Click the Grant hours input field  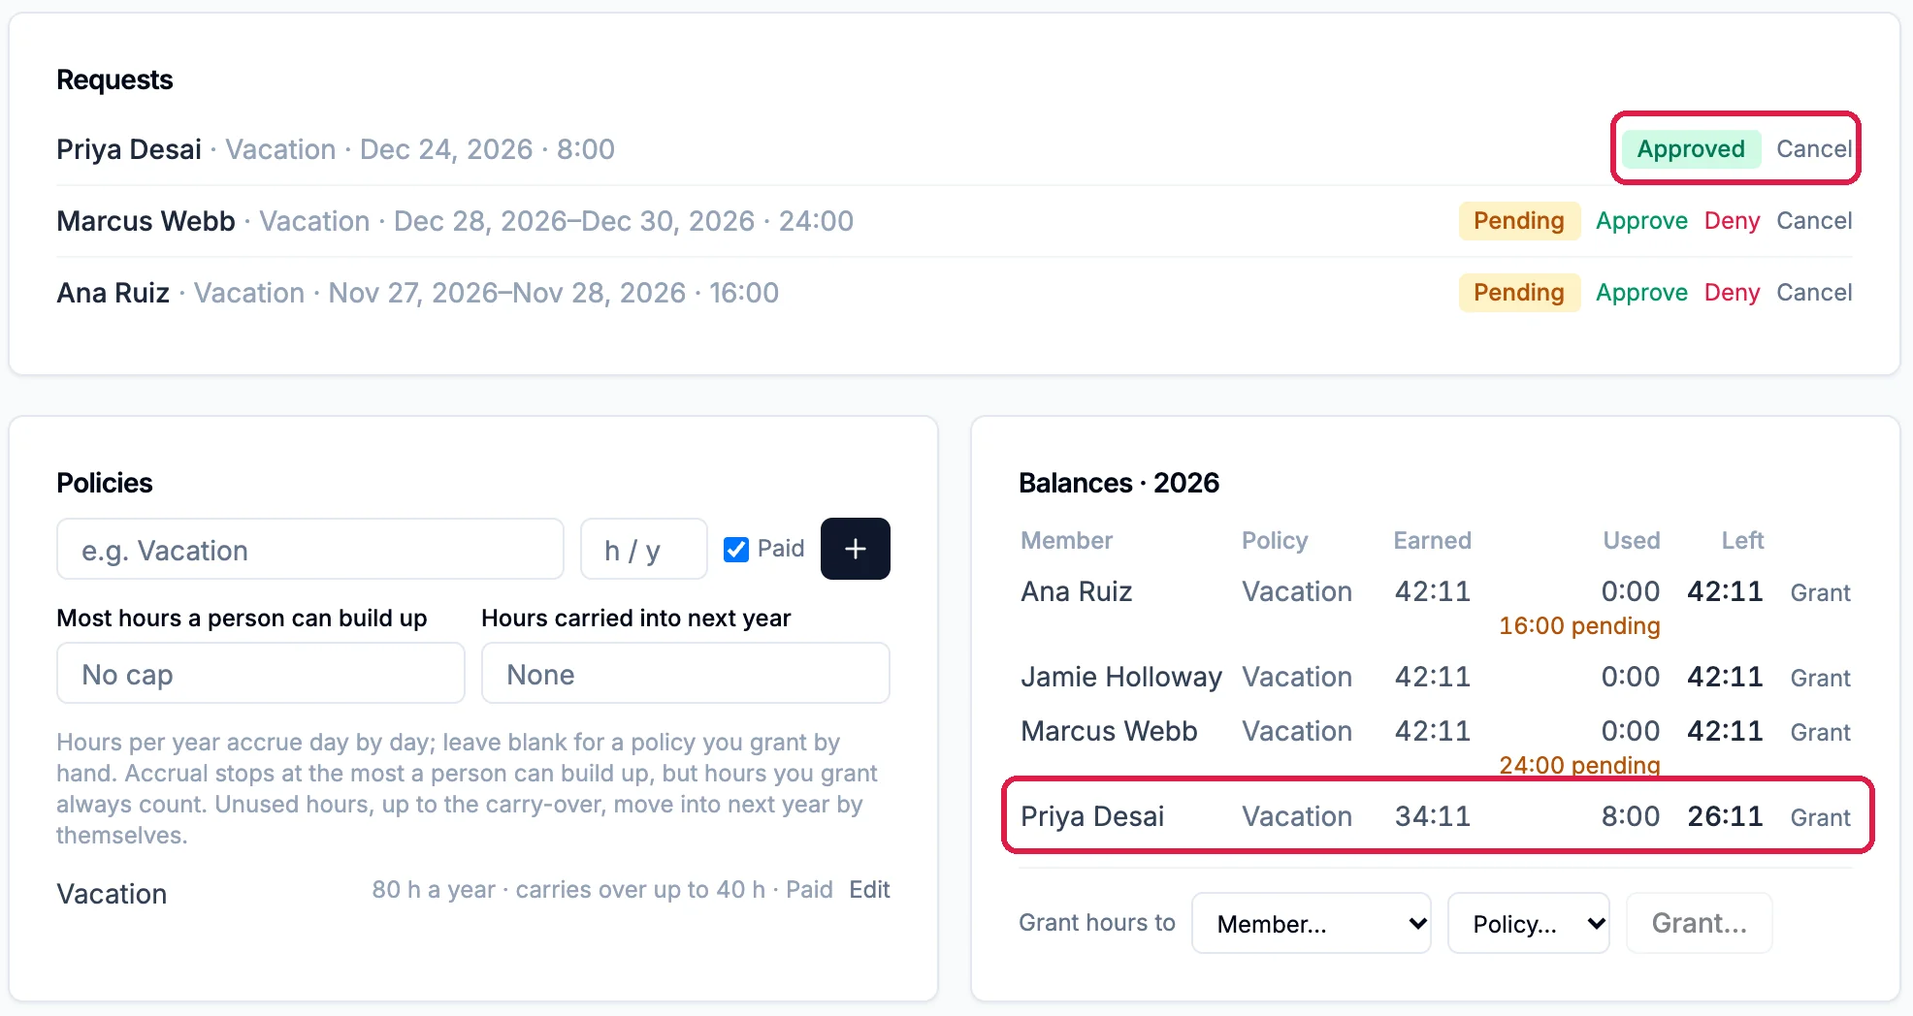[1699, 923]
